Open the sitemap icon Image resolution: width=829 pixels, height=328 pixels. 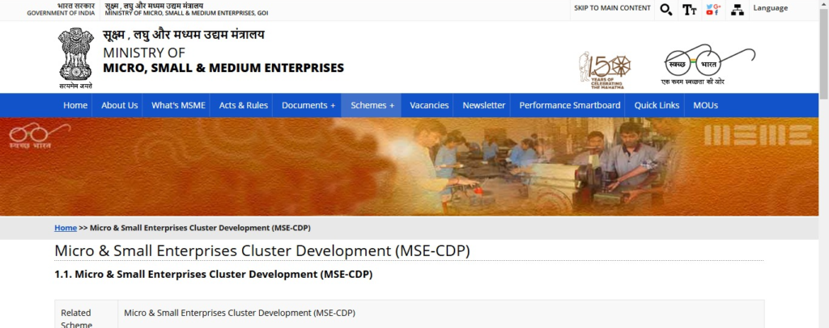coord(737,10)
